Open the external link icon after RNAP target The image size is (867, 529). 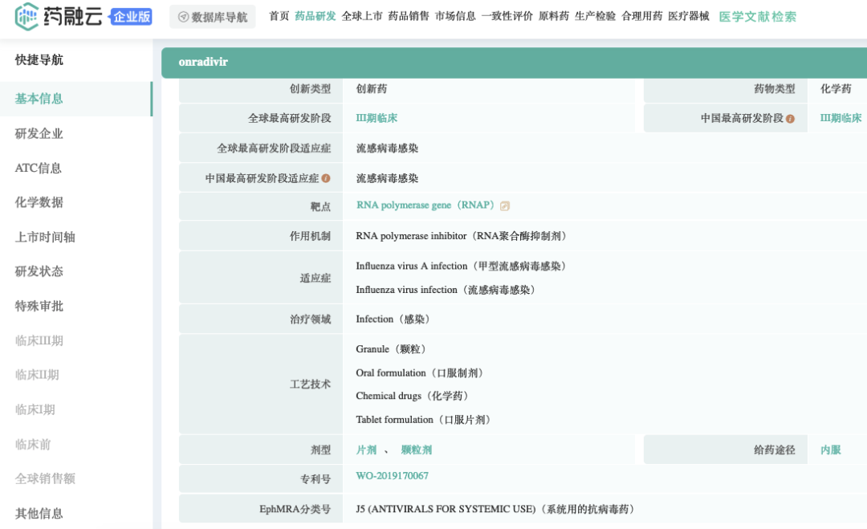(x=504, y=205)
